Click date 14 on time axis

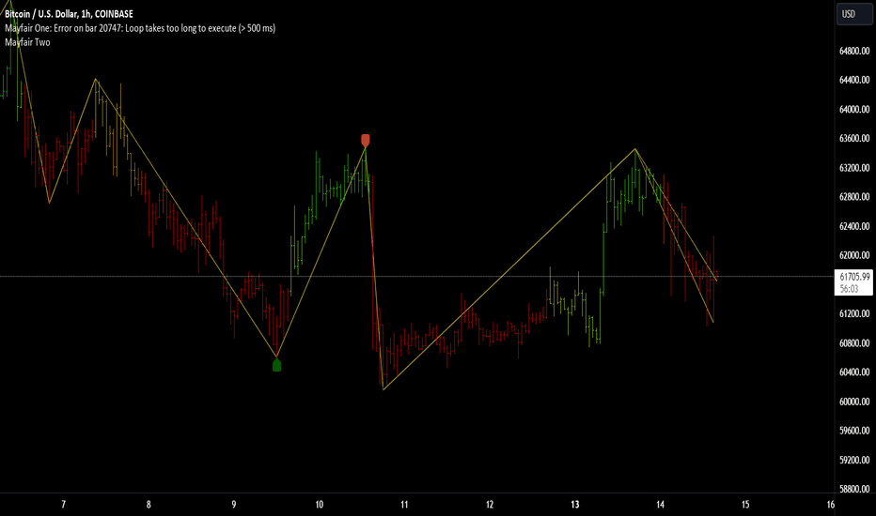[660, 505]
